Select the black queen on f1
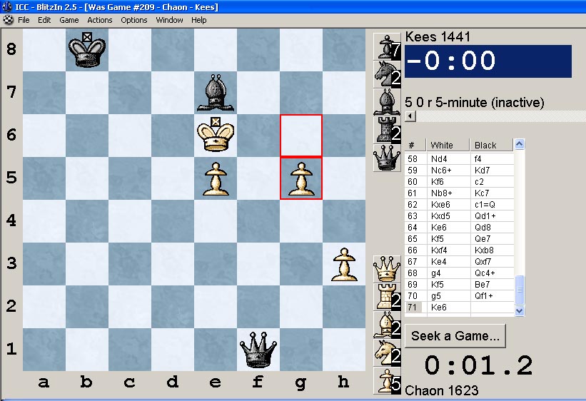586x401 pixels. click(x=258, y=350)
